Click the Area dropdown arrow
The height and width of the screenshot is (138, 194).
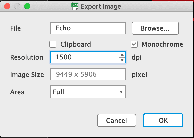[121, 92]
